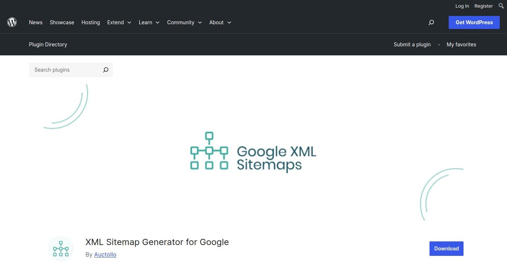This screenshot has width=507, height=266.
Task: Expand the Learn navigation dropdown
Action: 149,22
